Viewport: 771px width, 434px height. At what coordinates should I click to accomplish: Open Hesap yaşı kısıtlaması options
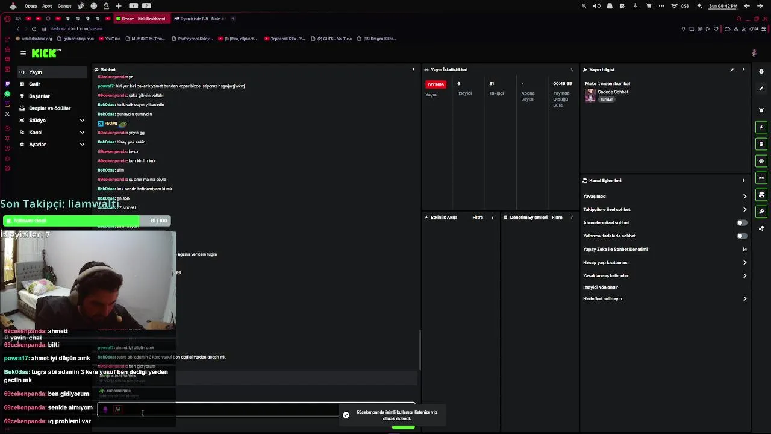[x=665, y=262]
